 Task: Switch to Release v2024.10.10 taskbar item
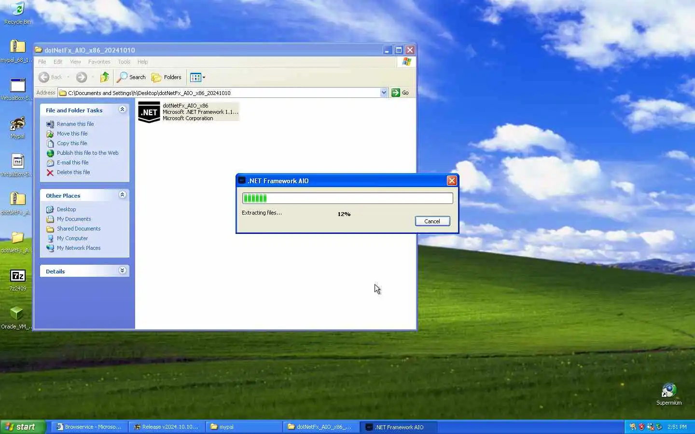point(167,427)
